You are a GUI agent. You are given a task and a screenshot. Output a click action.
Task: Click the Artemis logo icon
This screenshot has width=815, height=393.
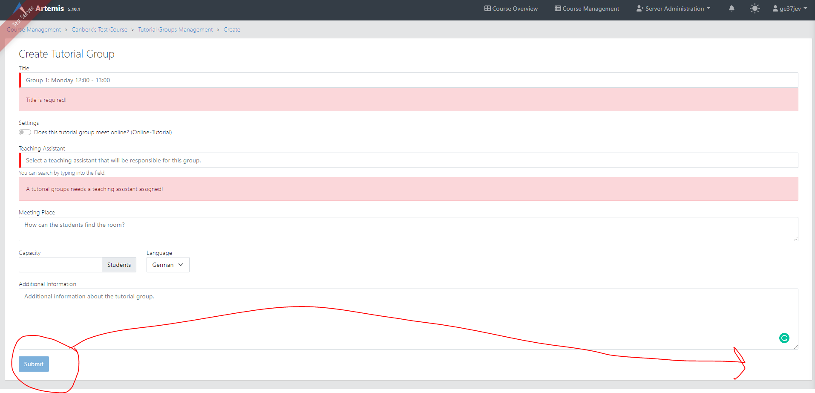pos(19,8)
